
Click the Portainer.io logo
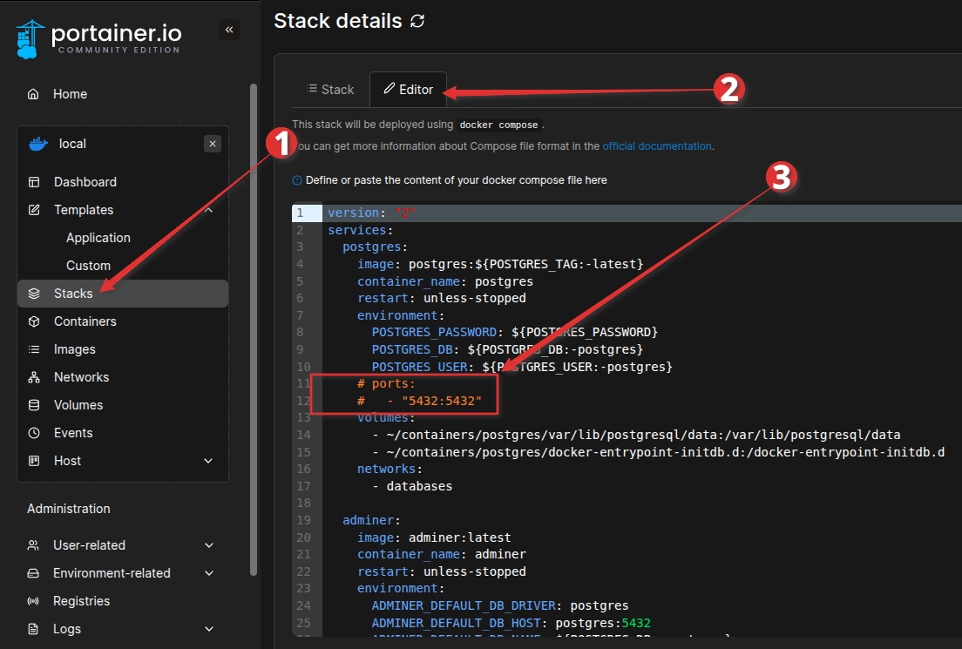[98, 38]
